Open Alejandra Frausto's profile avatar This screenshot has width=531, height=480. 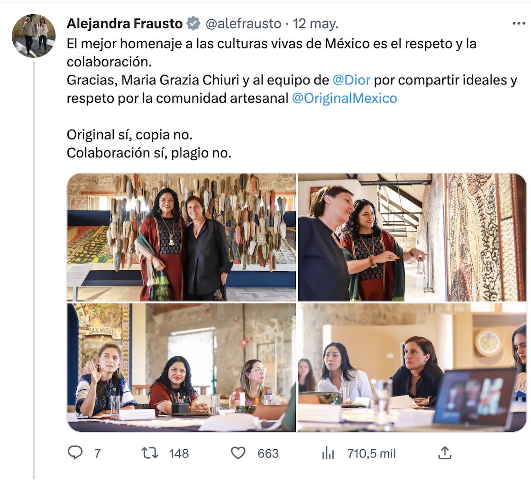pos(34,36)
